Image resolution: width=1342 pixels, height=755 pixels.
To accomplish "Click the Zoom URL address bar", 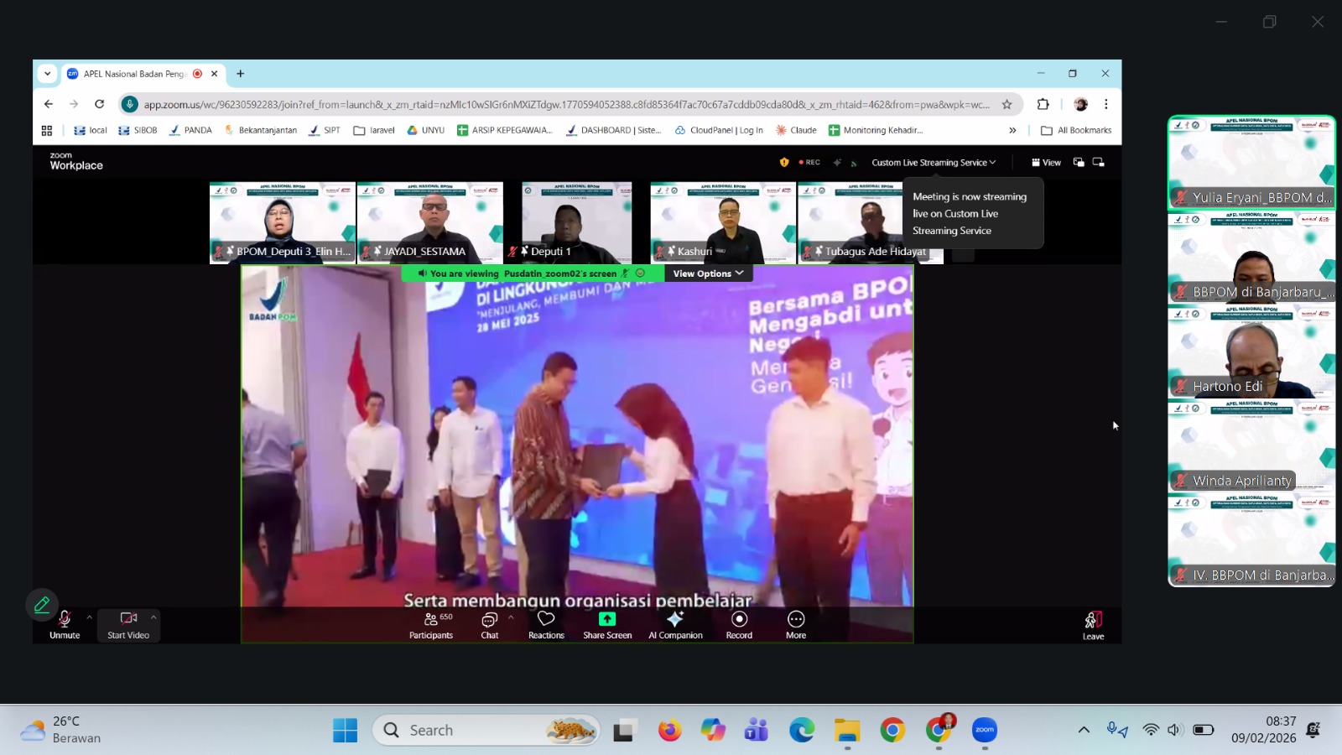I will pyautogui.click(x=566, y=105).
